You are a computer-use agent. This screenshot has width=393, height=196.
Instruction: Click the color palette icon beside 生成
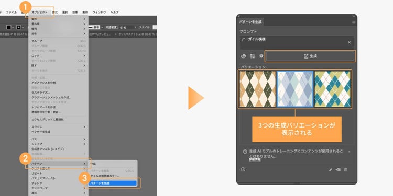pyautogui.click(x=243, y=56)
